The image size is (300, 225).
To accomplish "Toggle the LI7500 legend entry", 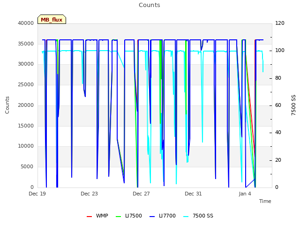I will (x=129, y=216).
